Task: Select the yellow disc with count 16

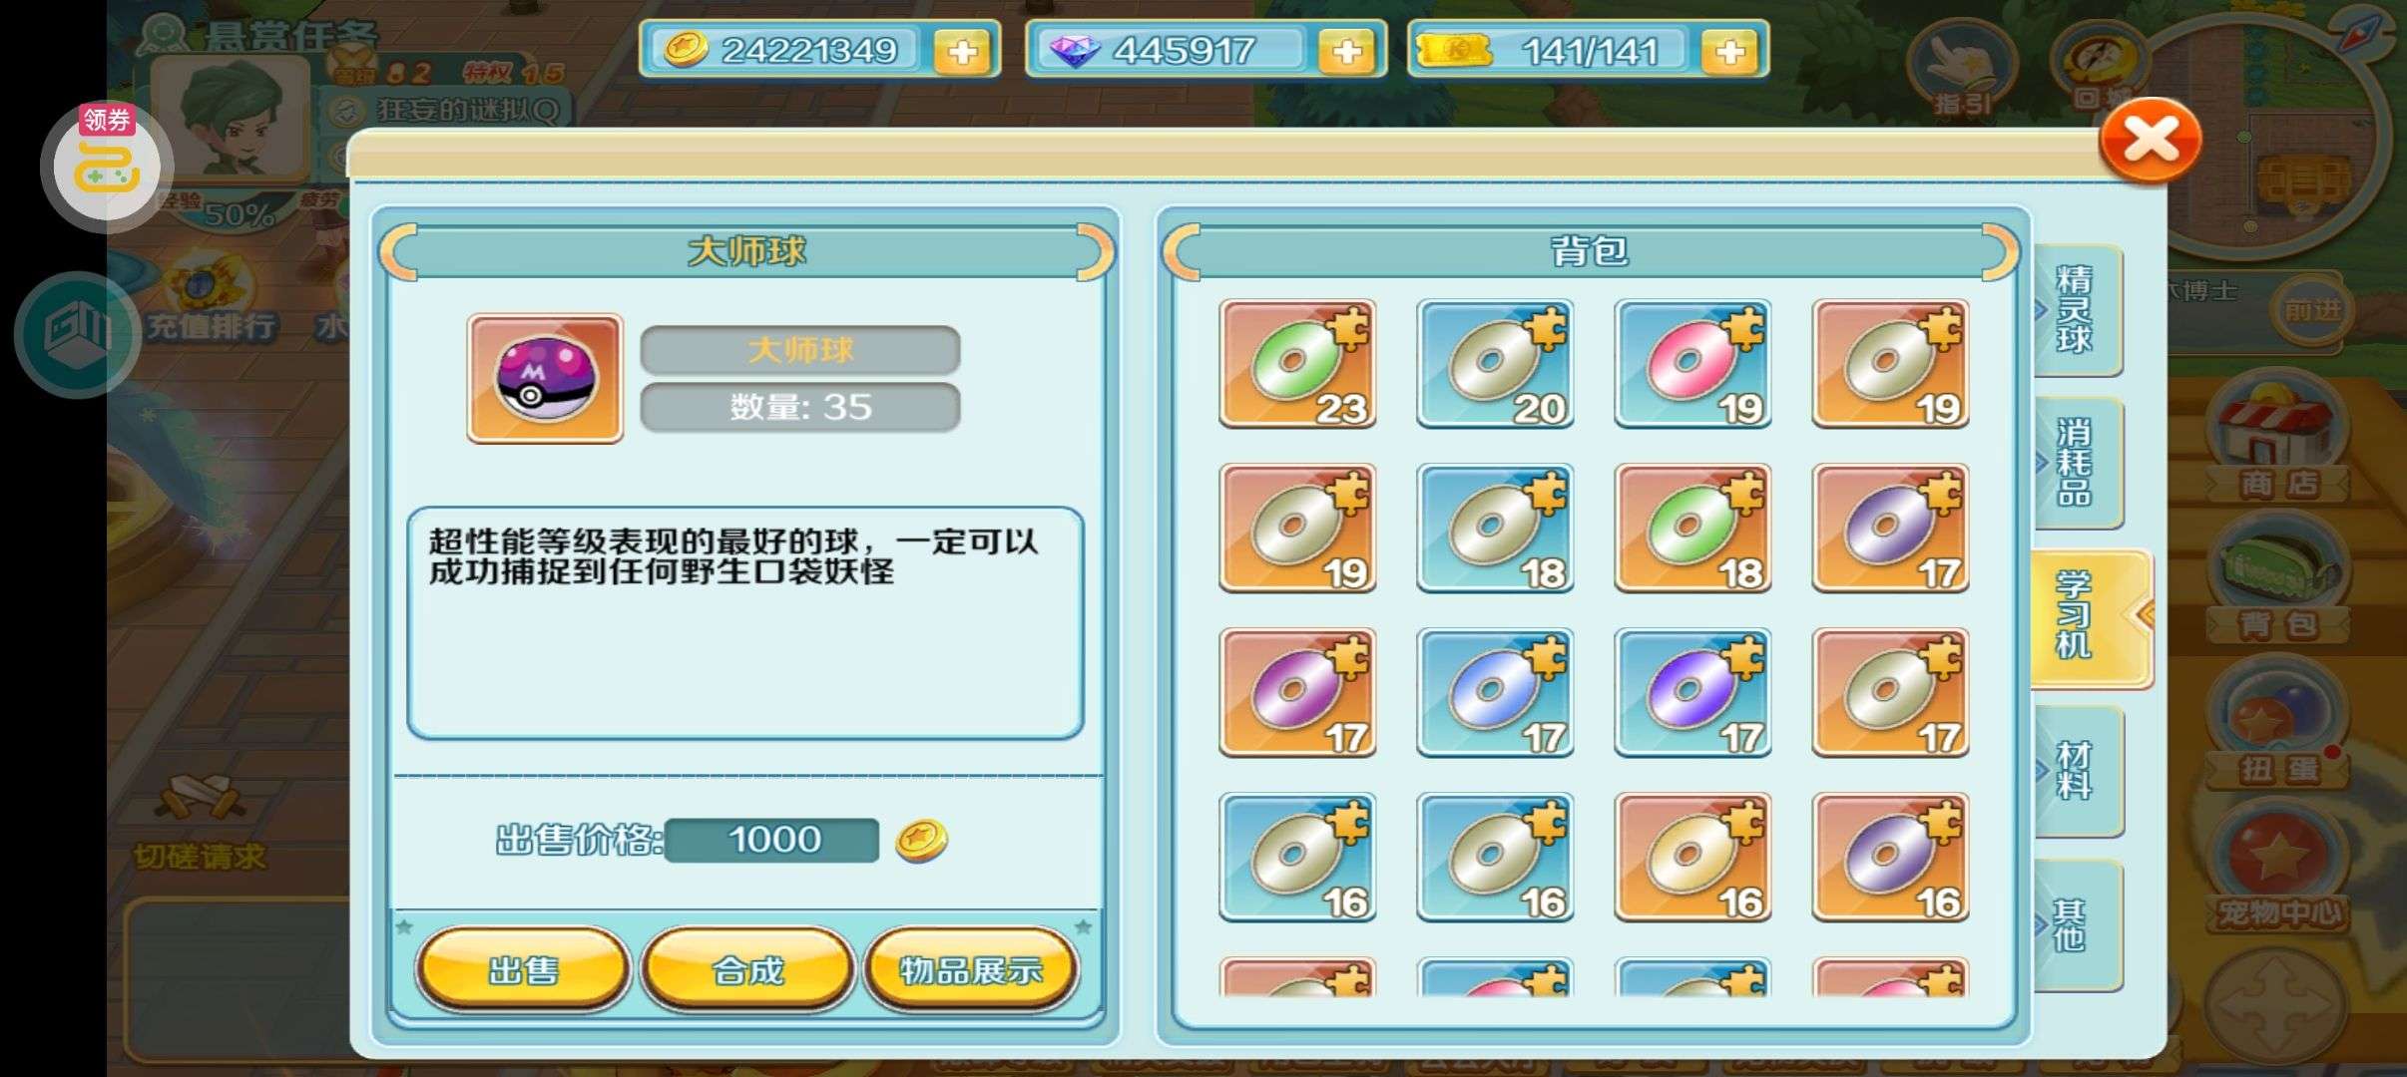Action: coord(1692,858)
